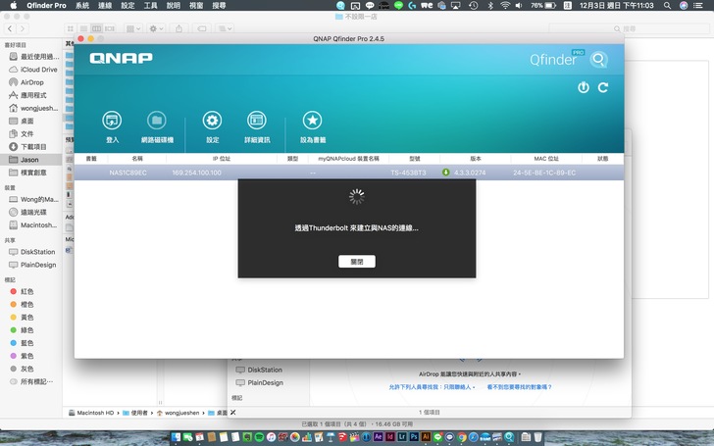Open the 系統 menu in the menu bar

(x=82, y=6)
